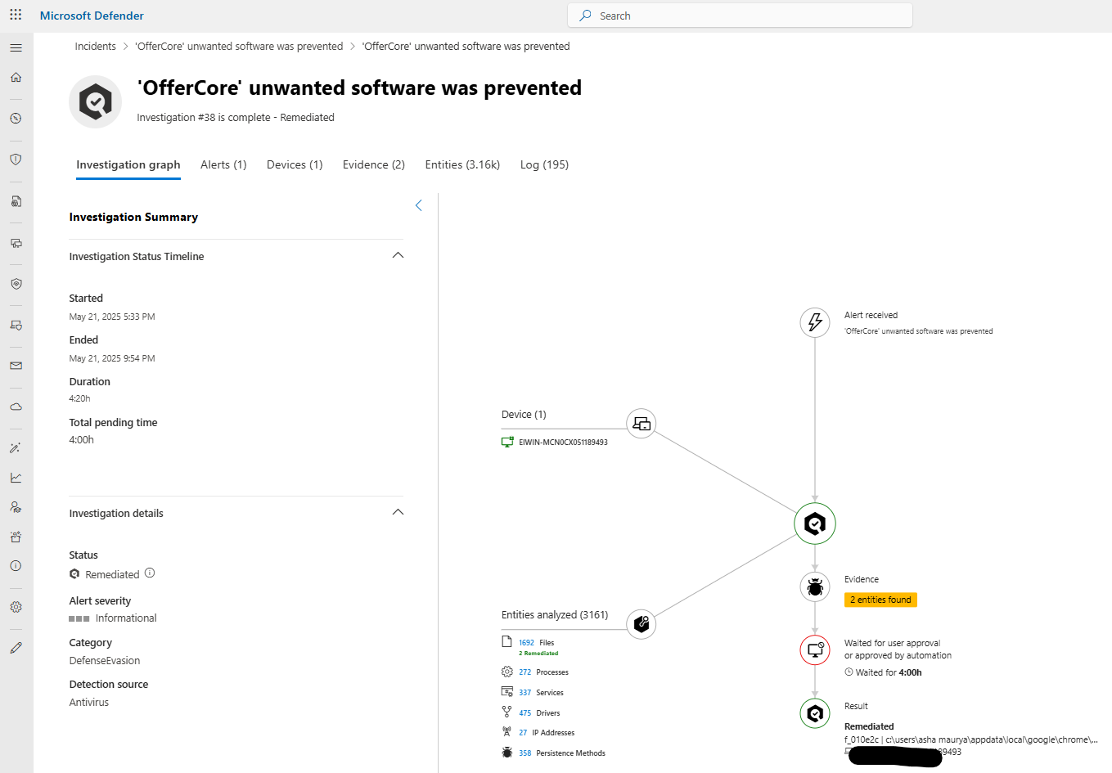The height and width of the screenshot is (773, 1112).
Task: Click the 1692 Files count link
Action: [526, 643]
